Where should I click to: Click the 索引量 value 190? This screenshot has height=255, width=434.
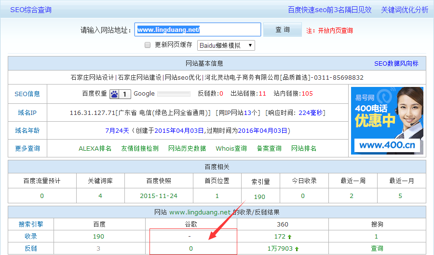tap(259, 197)
